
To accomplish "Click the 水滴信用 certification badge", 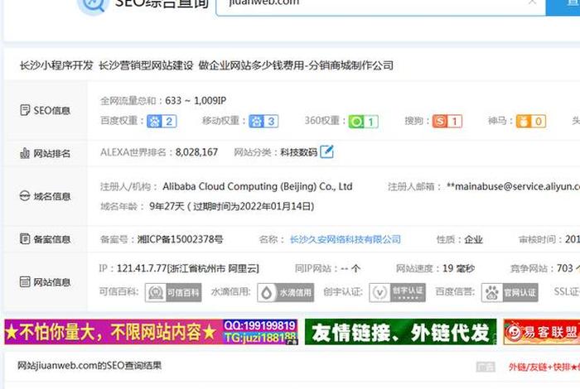I will (x=286, y=293).
